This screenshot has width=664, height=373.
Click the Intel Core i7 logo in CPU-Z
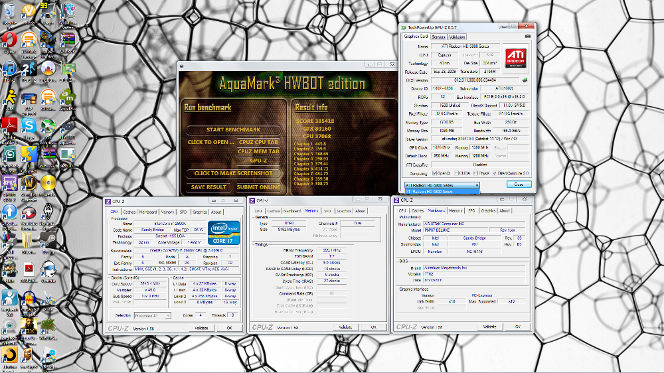[224, 232]
